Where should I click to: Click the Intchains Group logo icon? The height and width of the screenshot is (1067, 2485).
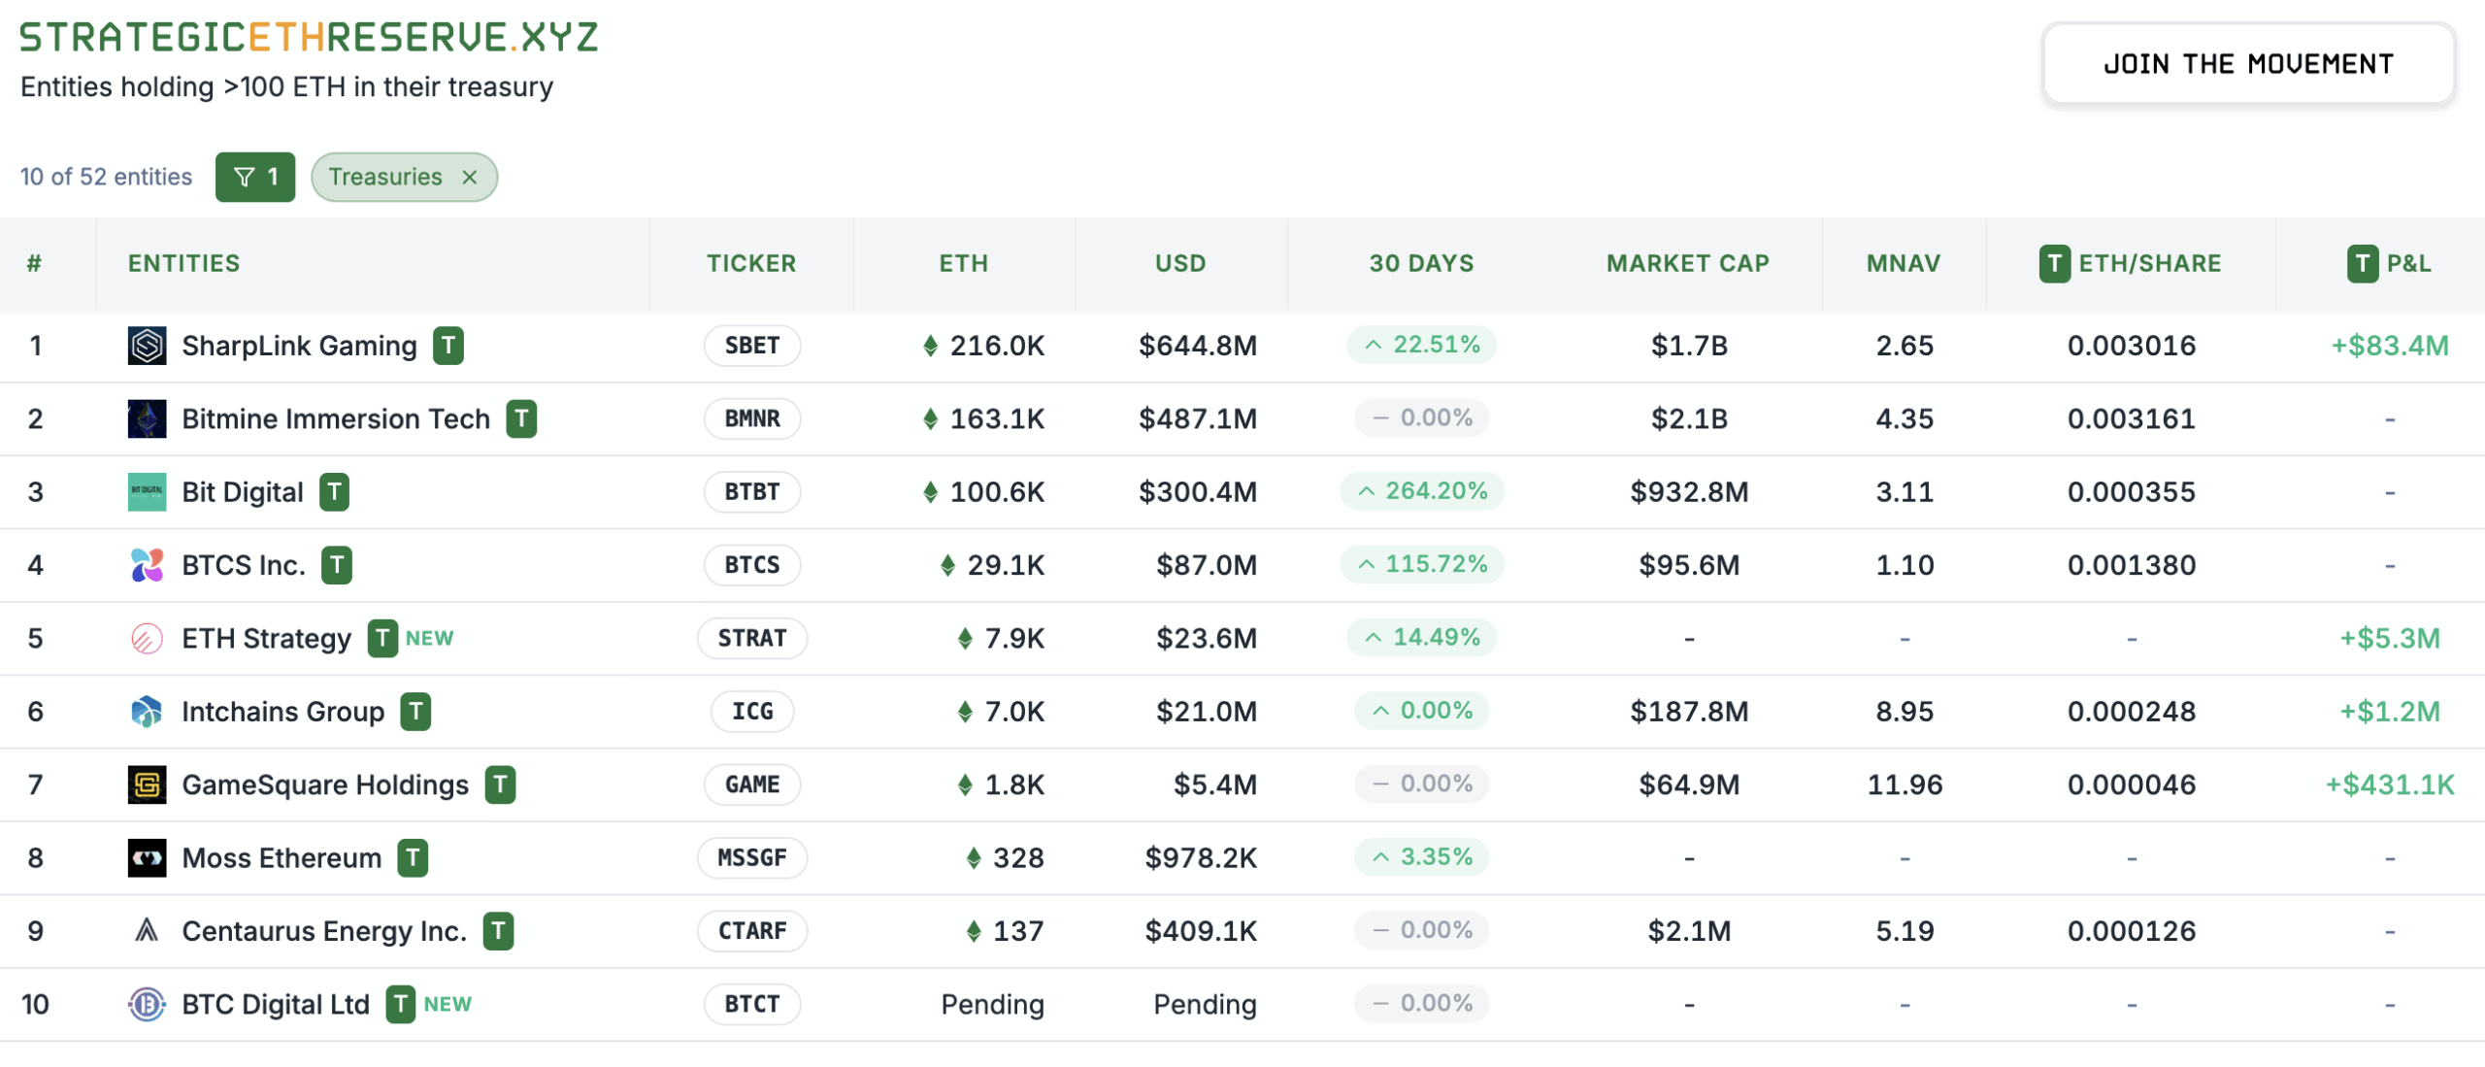[x=147, y=712]
